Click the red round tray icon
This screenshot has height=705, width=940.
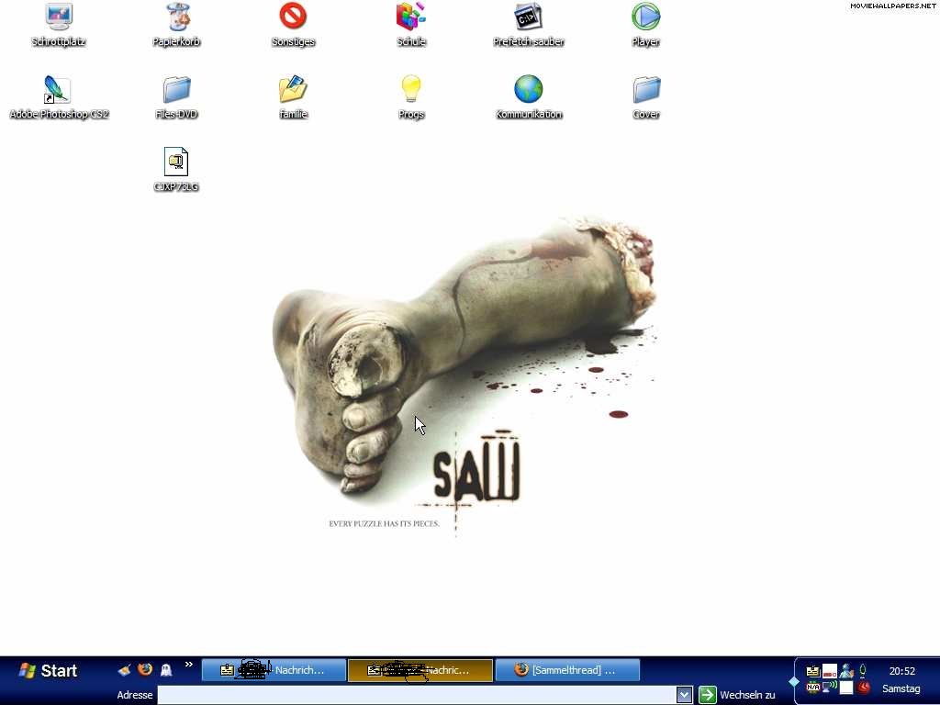click(864, 687)
